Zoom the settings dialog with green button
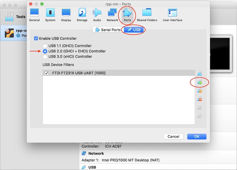The height and width of the screenshot is (170, 237). (x=42, y=4)
